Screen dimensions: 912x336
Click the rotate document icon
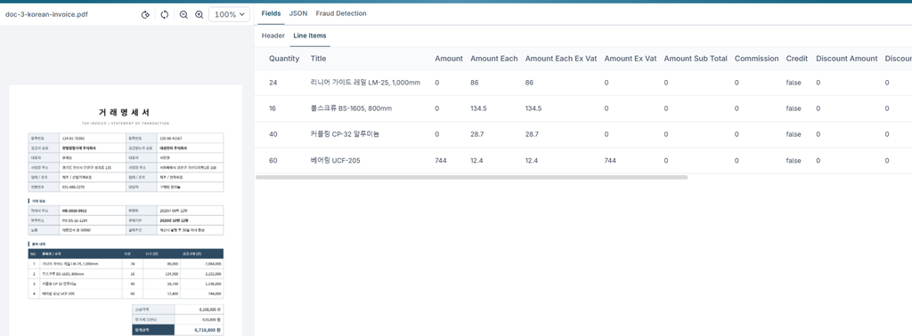(x=145, y=14)
